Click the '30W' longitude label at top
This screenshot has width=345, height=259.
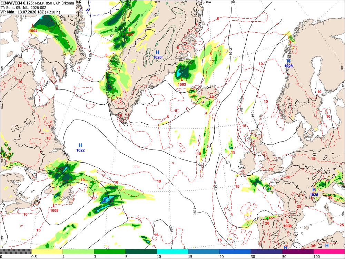click(184, 1)
